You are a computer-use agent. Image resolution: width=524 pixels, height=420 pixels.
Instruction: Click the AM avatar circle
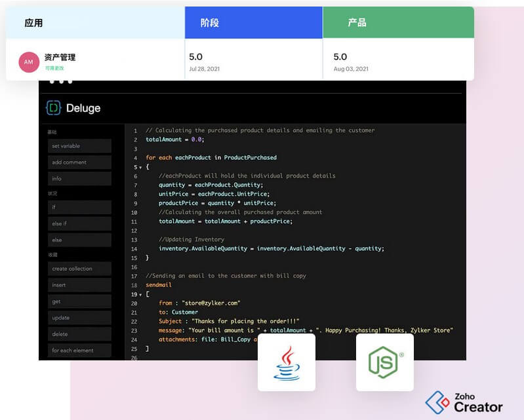click(29, 62)
